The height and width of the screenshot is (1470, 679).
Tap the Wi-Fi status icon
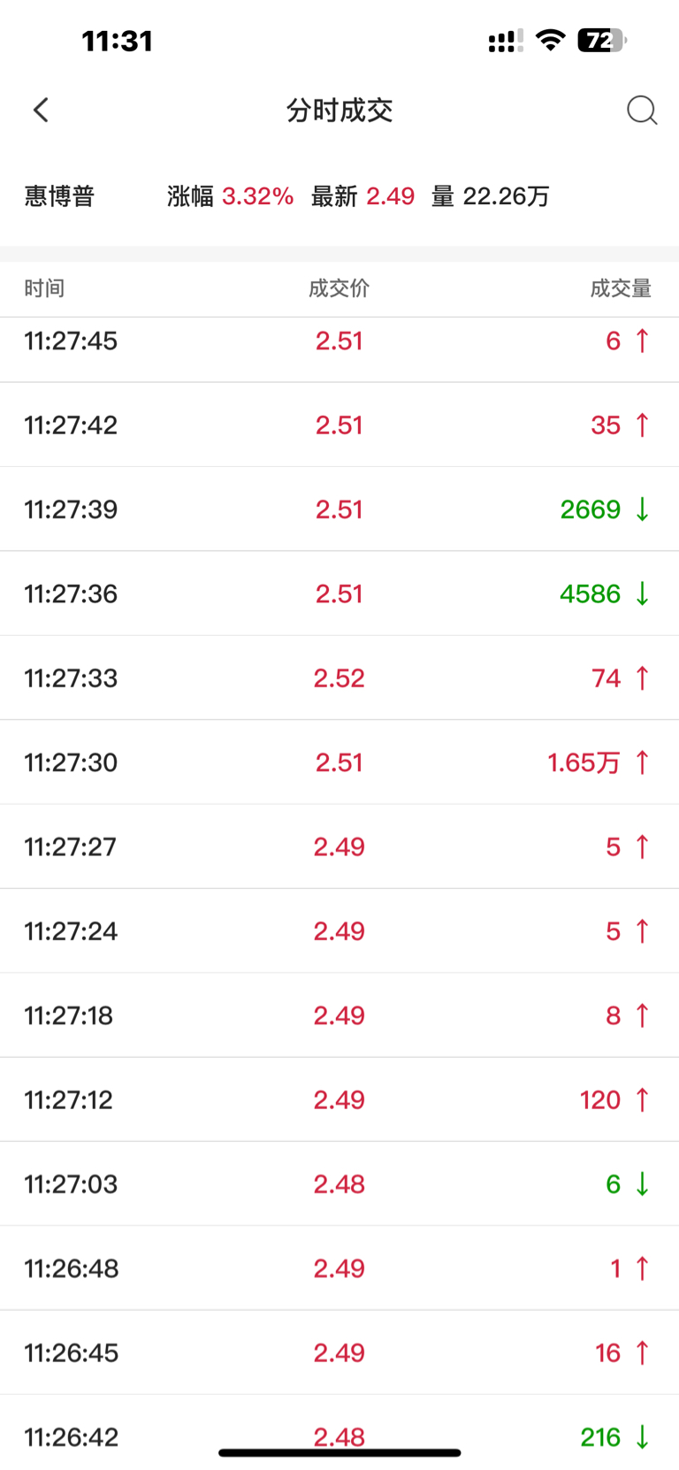coord(551,40)
